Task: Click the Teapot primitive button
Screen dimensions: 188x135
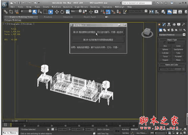Action: (x=165, y=60)
